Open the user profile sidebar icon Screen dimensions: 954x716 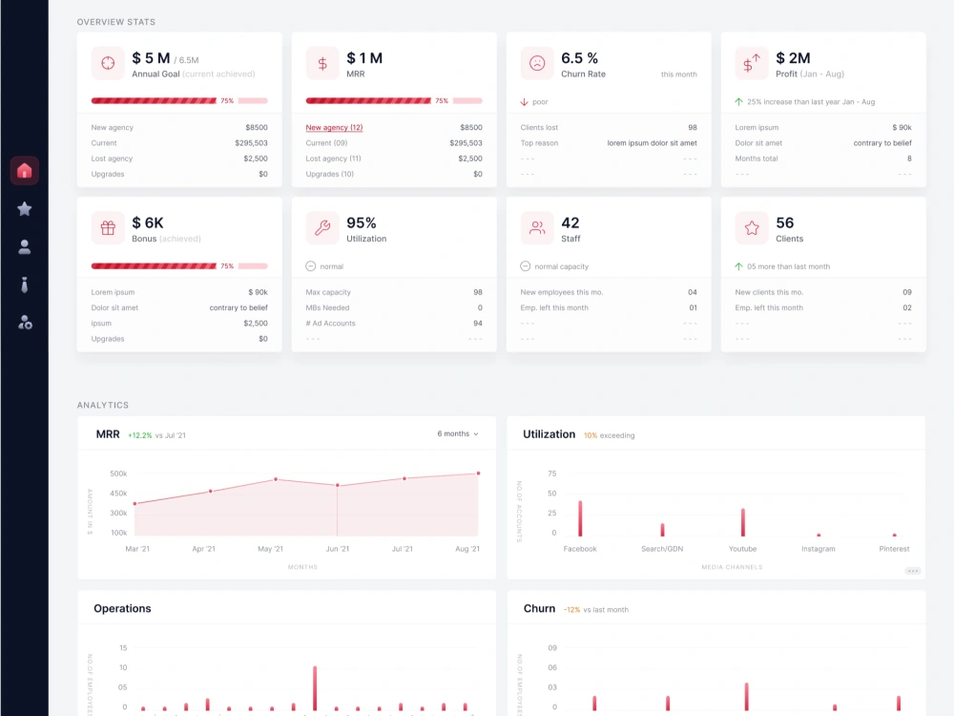pos(25,246)
